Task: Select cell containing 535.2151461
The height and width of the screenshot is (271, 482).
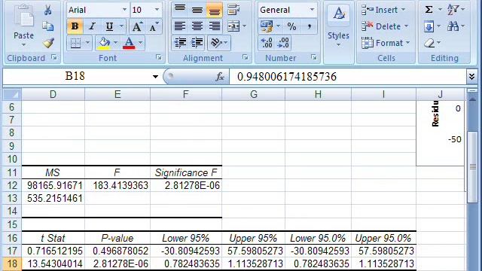Action: (53, 198)
